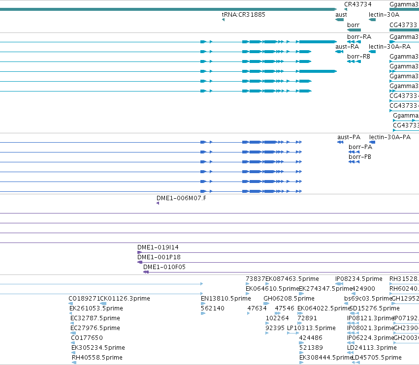419x365 pixels.
Task: Open the aust-RA transcript label
Action: pyautogui.click(x=347, y=47)
